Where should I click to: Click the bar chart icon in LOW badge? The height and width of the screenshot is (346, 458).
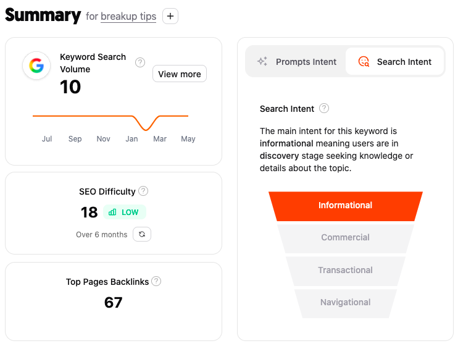112,212
